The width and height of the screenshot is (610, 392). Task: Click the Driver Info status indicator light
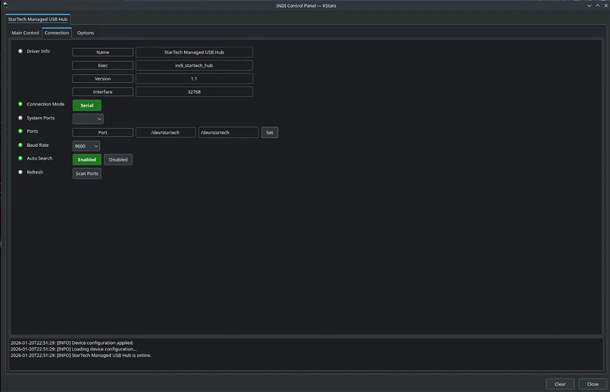tap(20, 51)
